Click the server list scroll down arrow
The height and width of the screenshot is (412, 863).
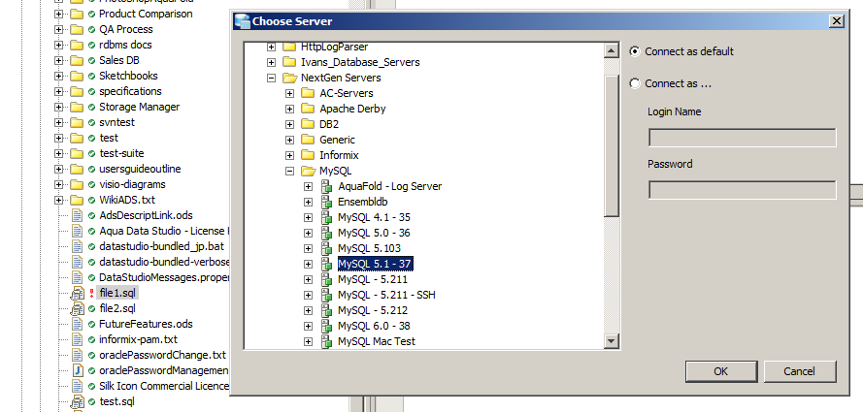(x=612, y=340)
